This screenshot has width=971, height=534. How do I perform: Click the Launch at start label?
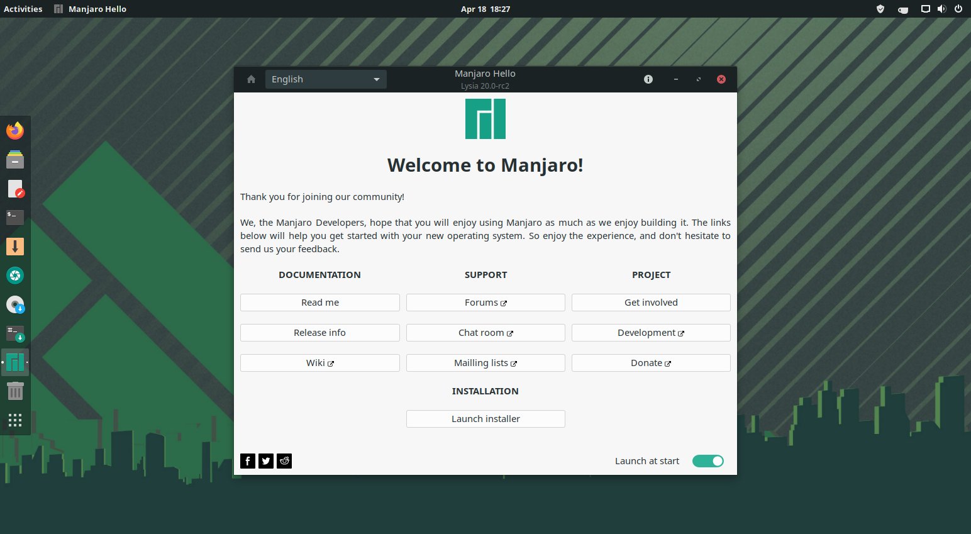point(647,461)
